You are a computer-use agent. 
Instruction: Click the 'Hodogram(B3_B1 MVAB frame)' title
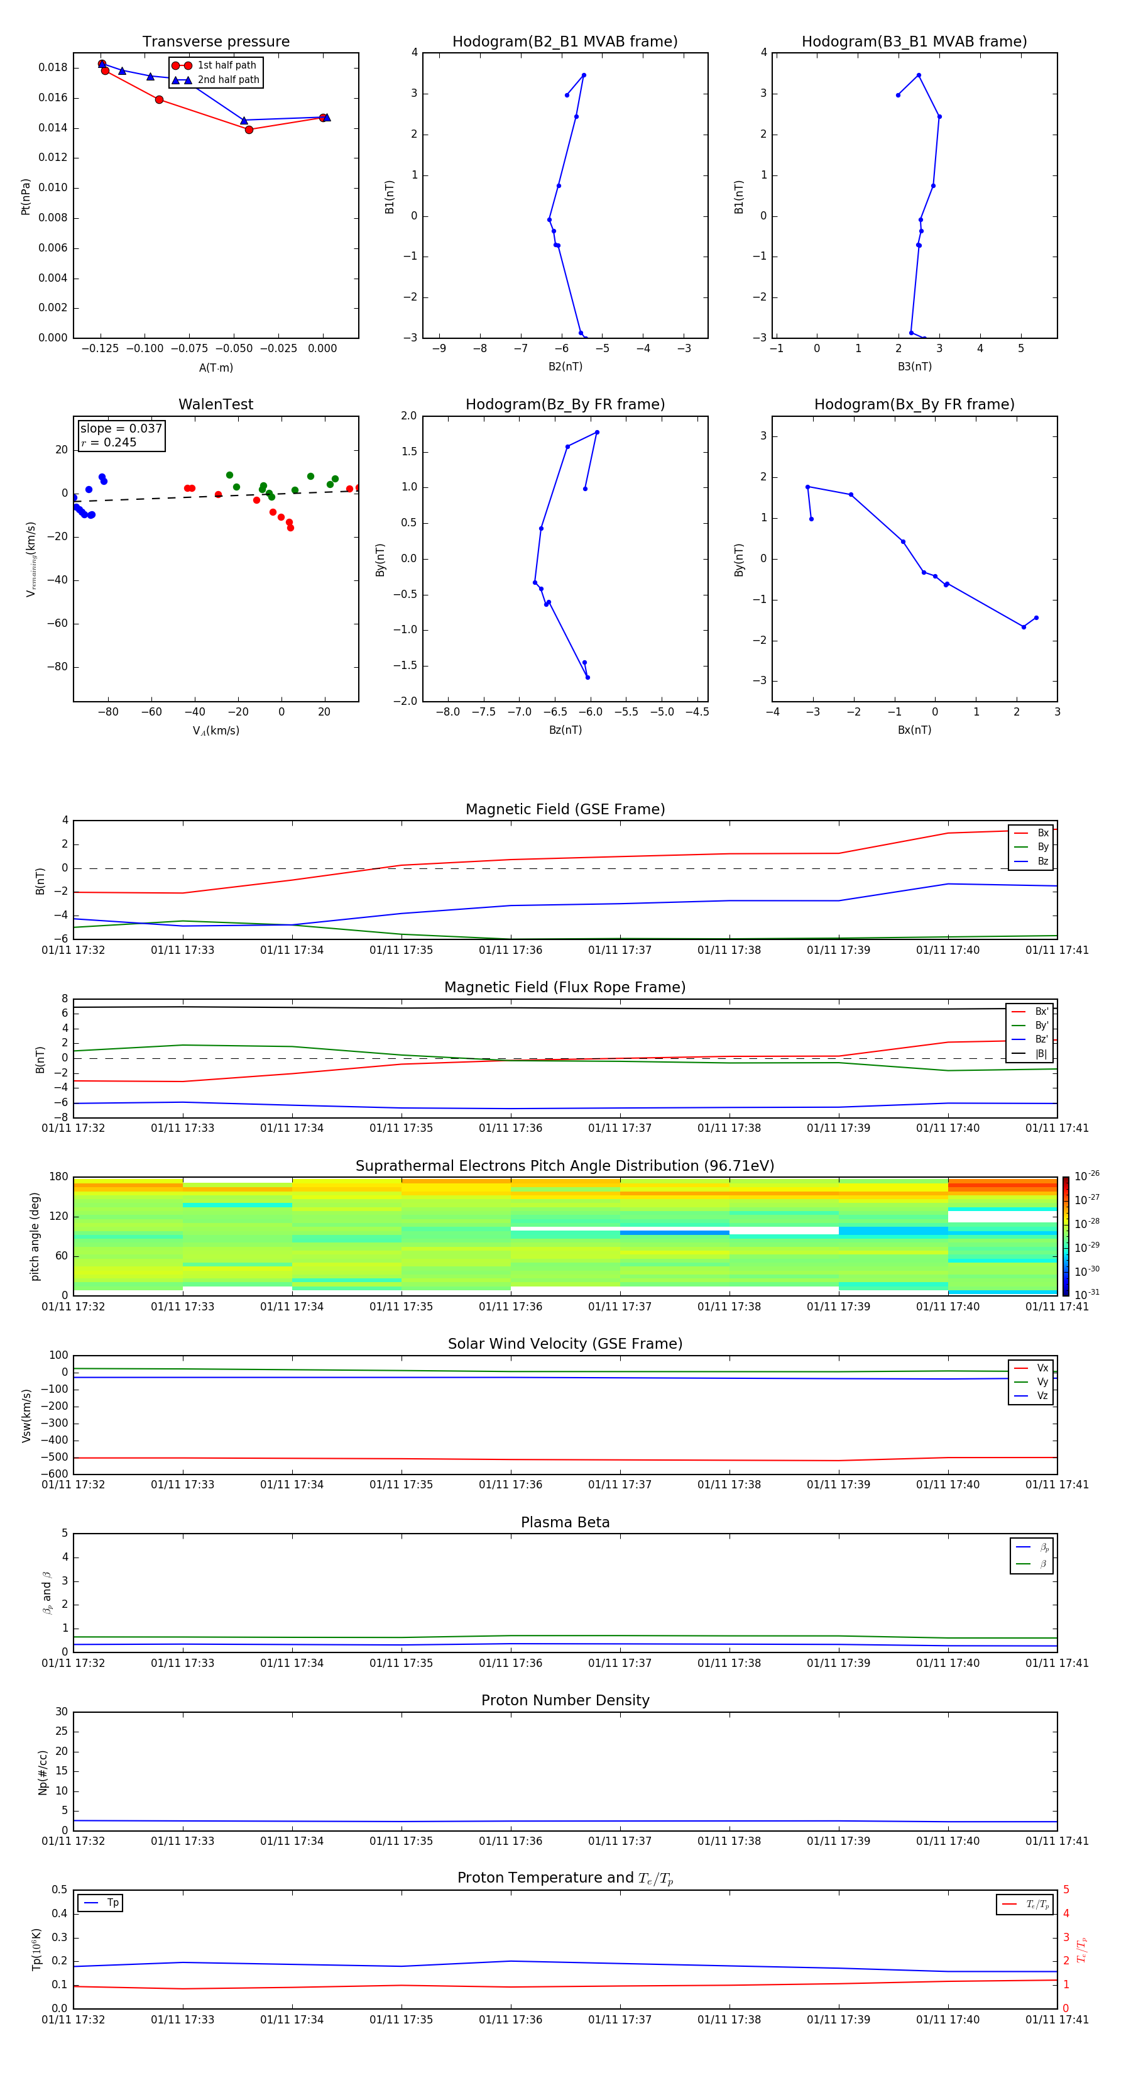[914, 42]
